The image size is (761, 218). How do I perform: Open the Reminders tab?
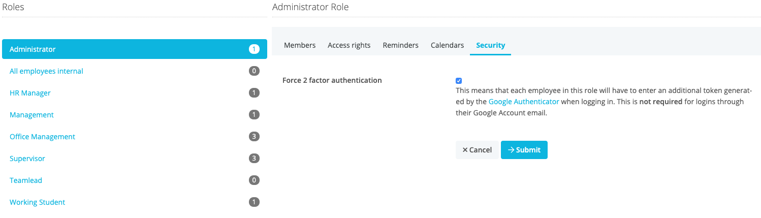point(400,45)
